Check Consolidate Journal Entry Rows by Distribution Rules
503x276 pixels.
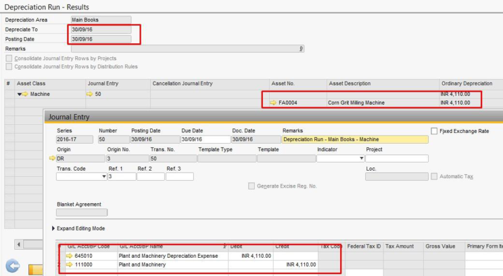(x=9, y=66)
